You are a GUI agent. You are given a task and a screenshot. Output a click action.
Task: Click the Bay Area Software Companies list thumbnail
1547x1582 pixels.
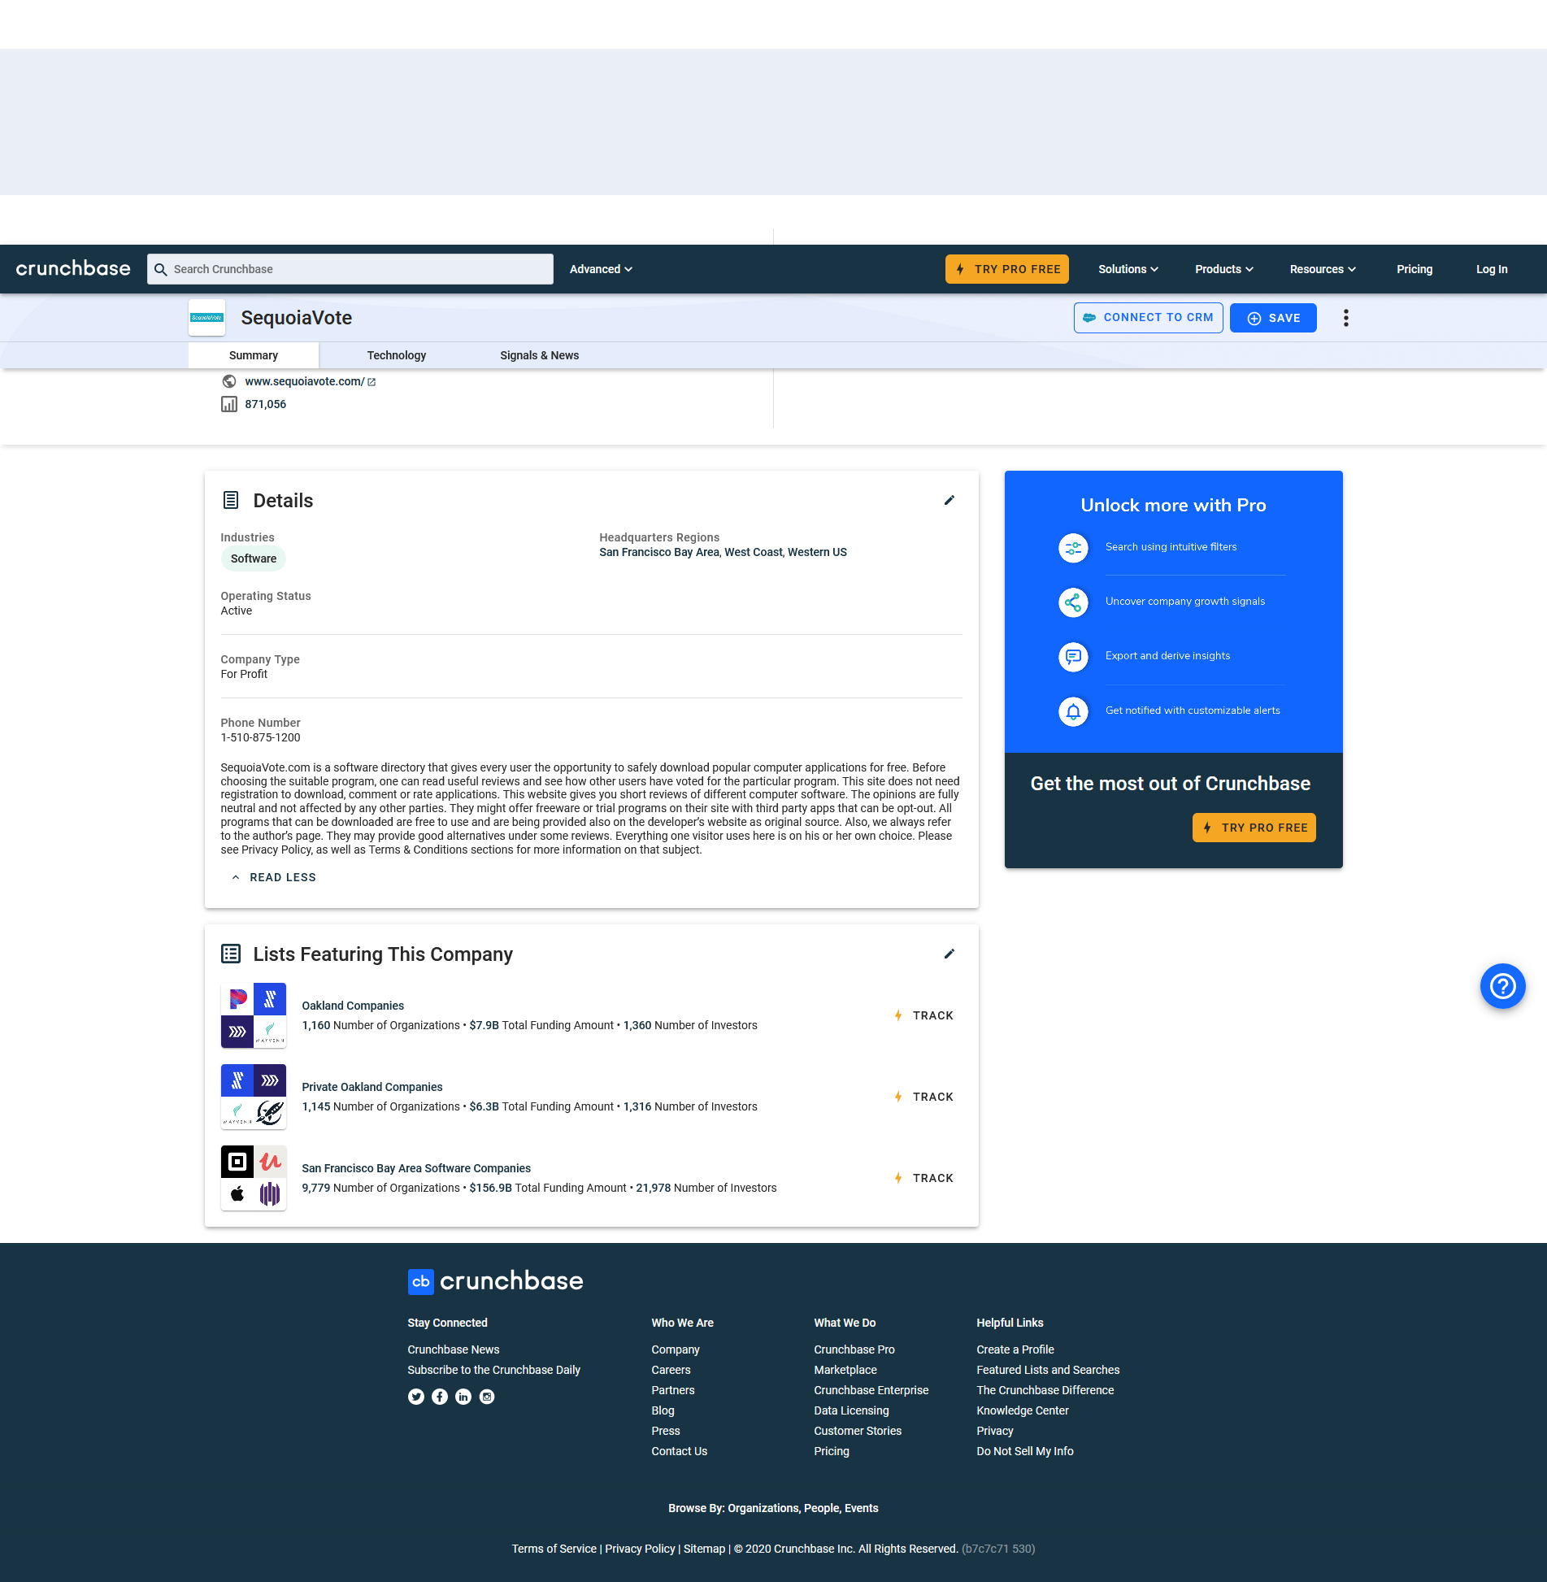pos(254,1178)
